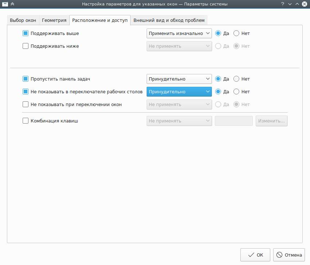310x265 pixels.
Task: Close the dialog with the X icon
Action: (305, 4)
